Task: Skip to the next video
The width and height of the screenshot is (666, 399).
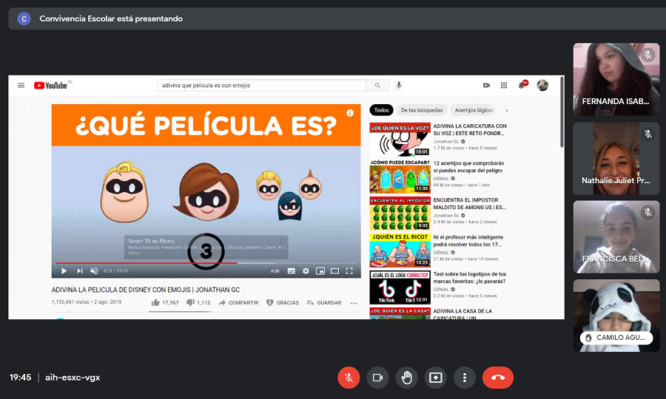Action: click(x=79, y=271)
